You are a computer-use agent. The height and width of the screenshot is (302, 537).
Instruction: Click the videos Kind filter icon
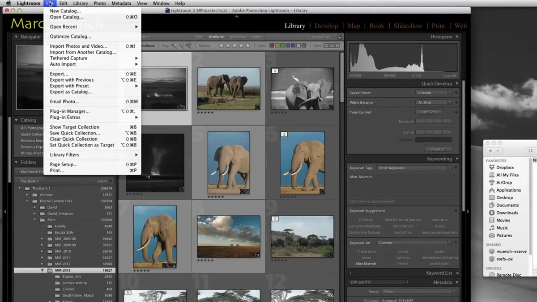coord(337,46)
